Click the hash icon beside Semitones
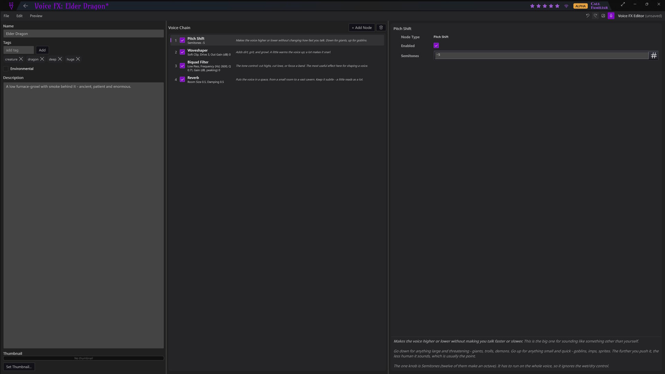This screenshot has height=374, width=665. 654,55
